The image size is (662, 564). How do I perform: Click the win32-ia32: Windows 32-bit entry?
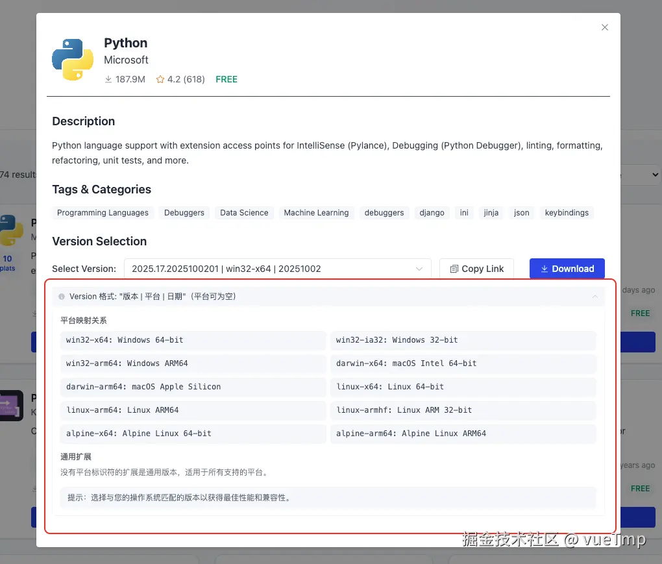pos(463,340)
